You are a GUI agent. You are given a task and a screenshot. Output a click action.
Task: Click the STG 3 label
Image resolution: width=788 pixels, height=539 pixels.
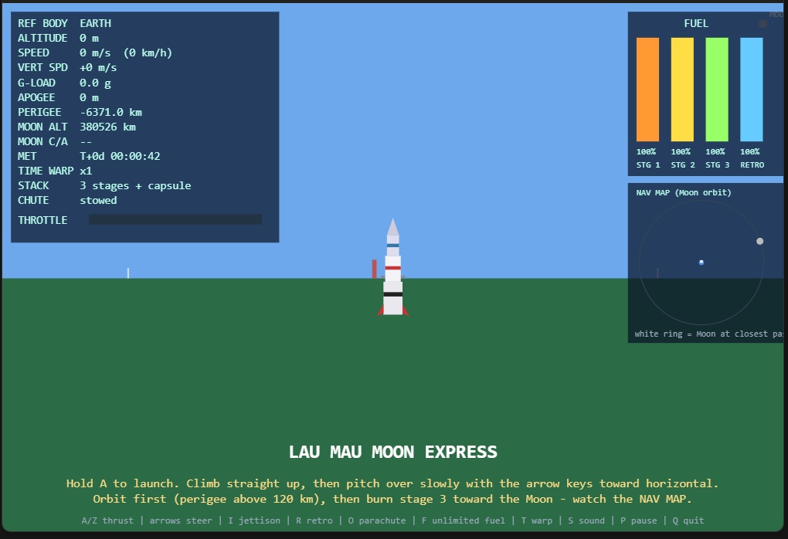click(718, 164)
